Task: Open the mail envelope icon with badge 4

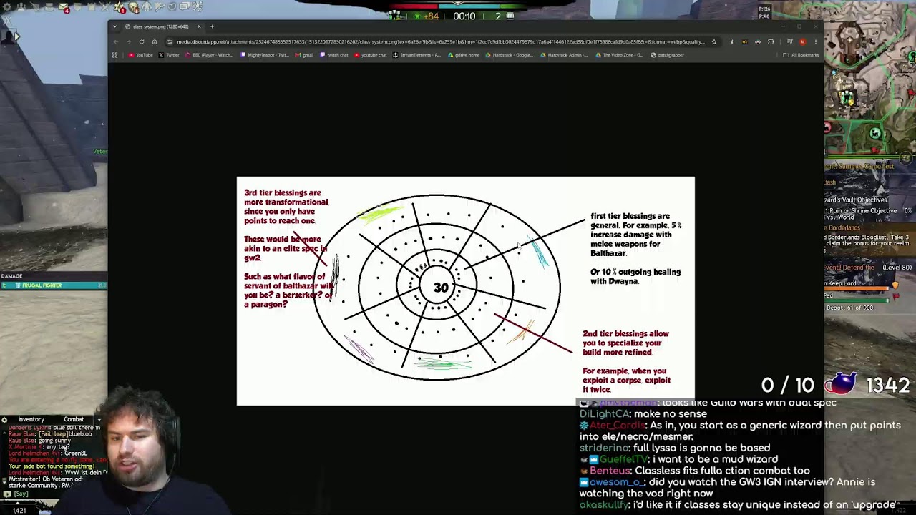Action: [63, 7]
